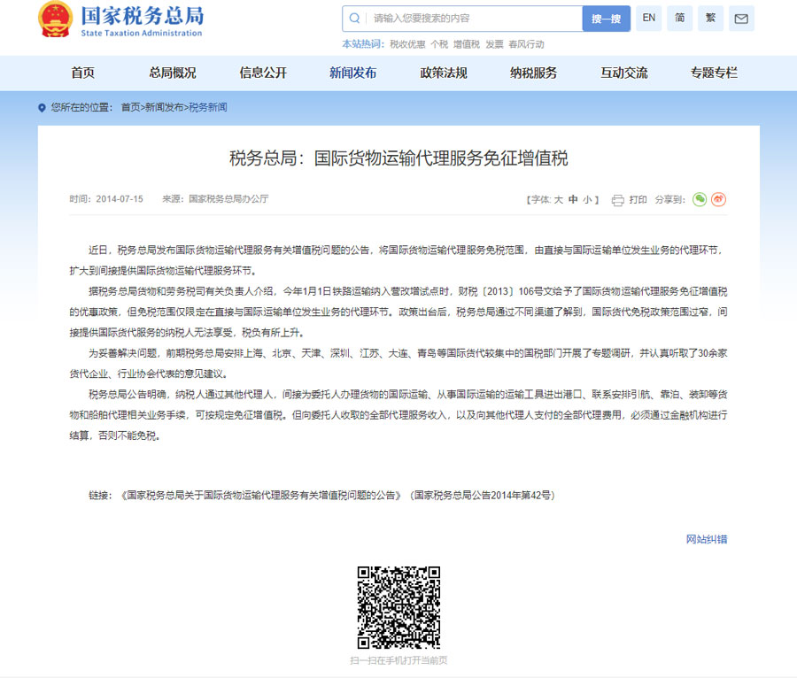Keep simplified Chinese by clicking 简
797x678 pixels.
click(679, 19)
